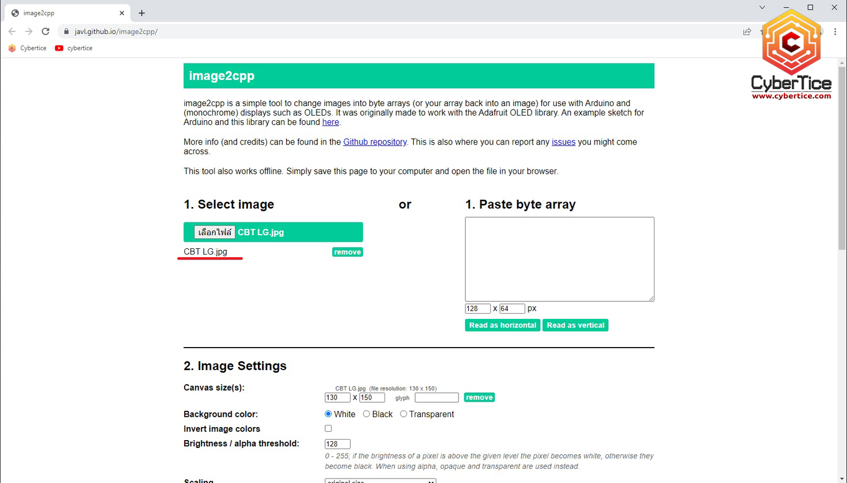Open a new tab with plus icon
The width and height of the screenshot is (847, 483).
[142, 13]
